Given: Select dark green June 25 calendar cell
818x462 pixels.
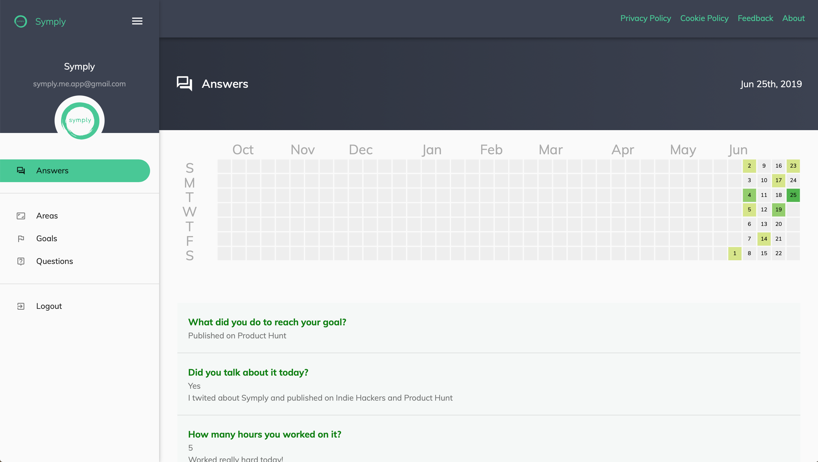Looking at the screenshot, I should tap(793, 195).
